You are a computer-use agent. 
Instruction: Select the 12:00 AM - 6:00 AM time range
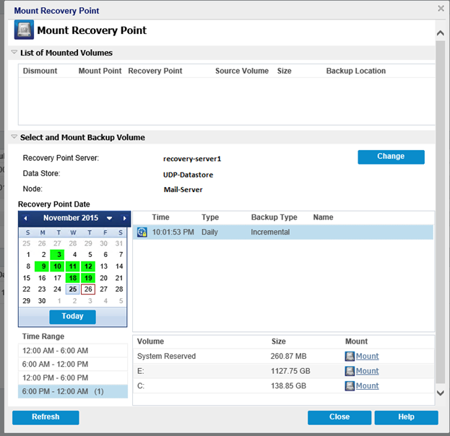click(x=73, y=351)
